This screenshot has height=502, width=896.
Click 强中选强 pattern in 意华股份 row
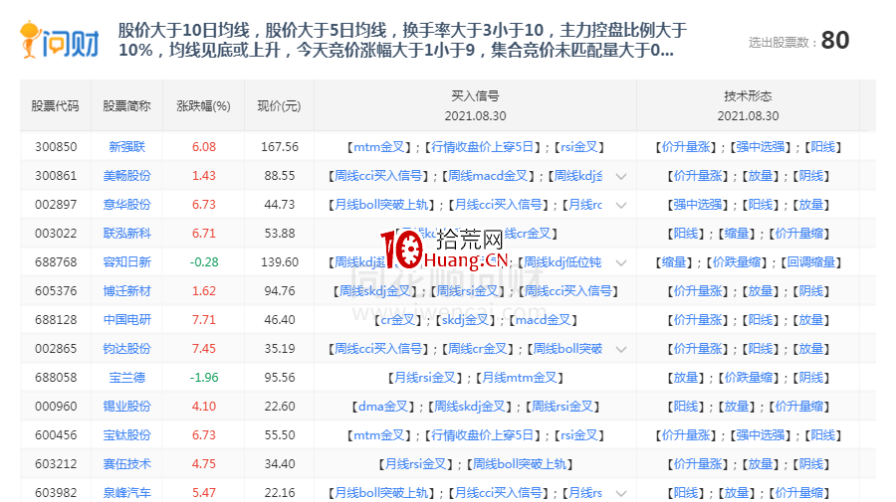(698, 204)
